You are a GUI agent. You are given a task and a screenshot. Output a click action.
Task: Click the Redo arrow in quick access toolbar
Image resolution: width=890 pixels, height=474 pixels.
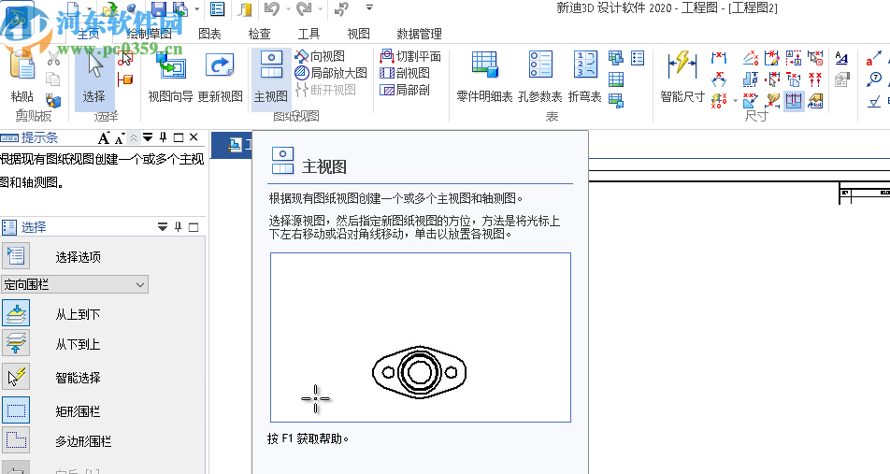coord(304,8)
